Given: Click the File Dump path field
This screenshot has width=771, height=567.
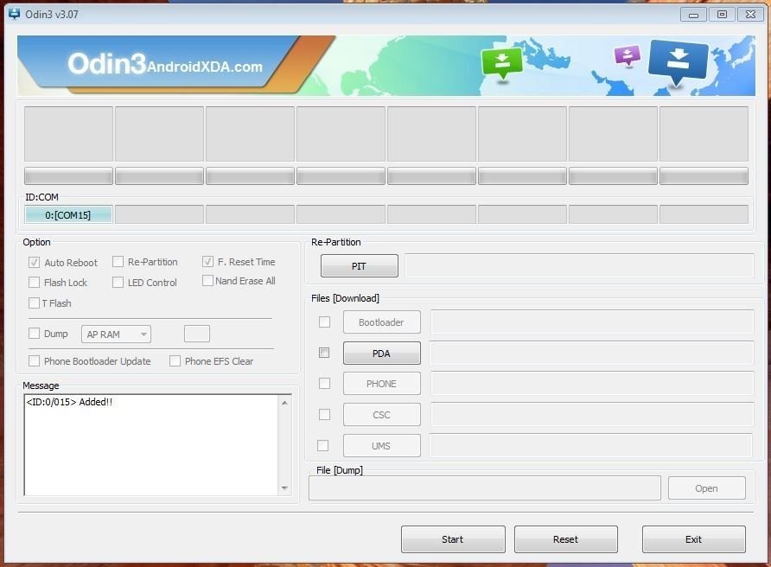Looking at the screenshot, I should [485, 488].
